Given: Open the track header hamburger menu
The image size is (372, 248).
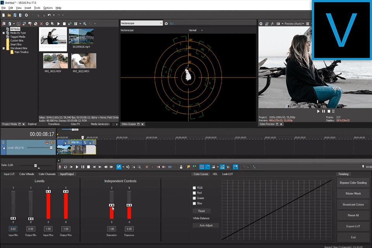Looking at the screenshot, I should point(3,142).
